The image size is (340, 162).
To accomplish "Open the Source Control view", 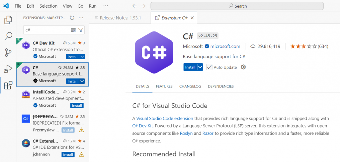I will pos(8,52).
